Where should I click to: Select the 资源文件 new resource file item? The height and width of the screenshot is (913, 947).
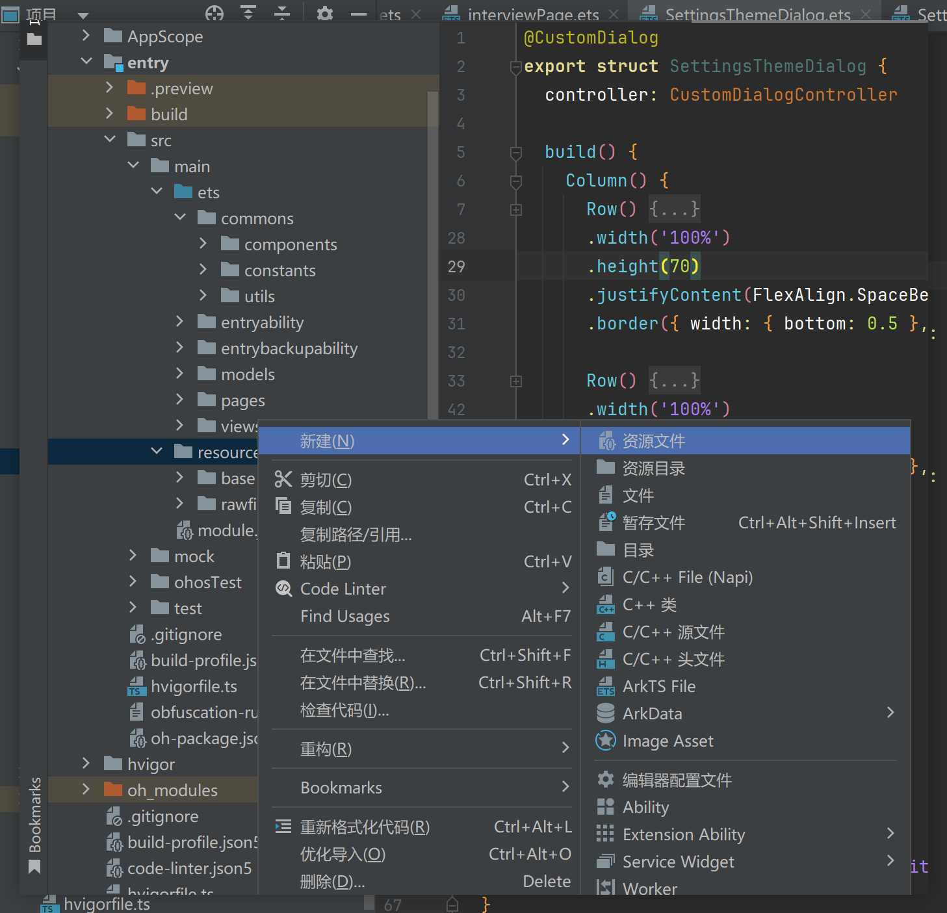(x=745, y=441)
